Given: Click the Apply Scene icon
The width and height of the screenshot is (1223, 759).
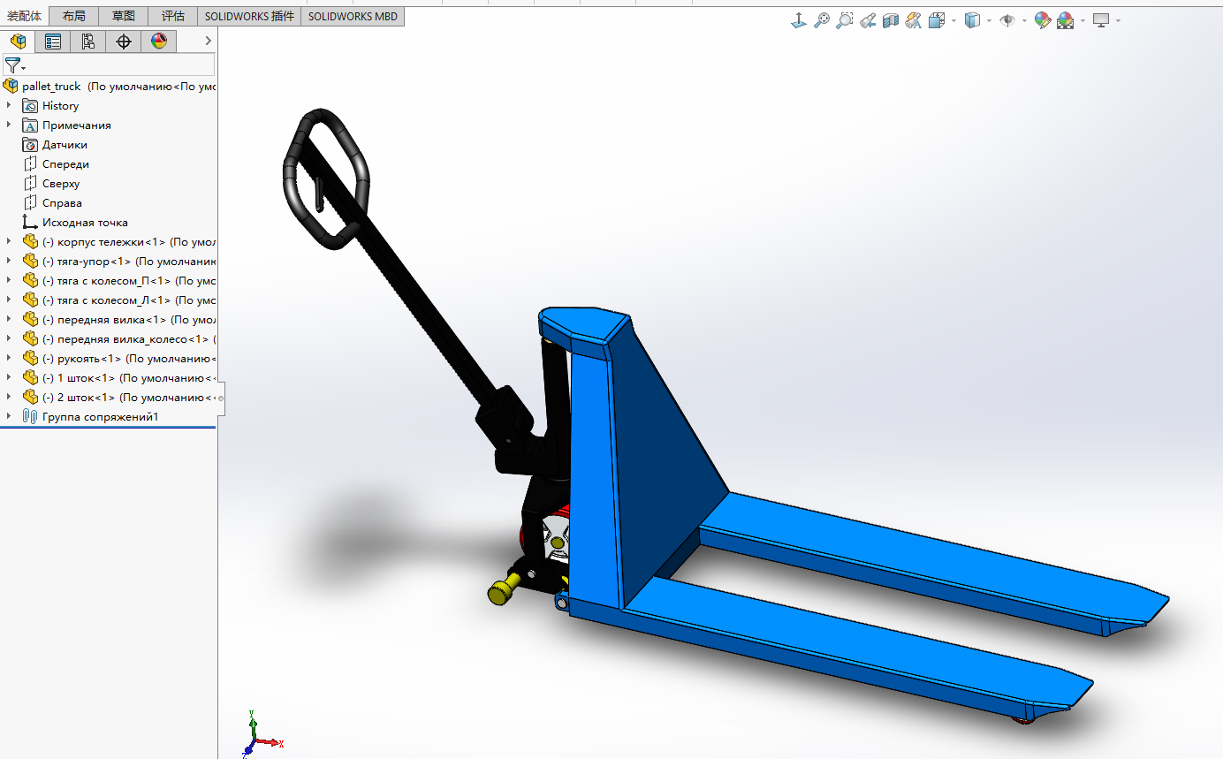Looking at the screenshot, I should pos(1065,20).
